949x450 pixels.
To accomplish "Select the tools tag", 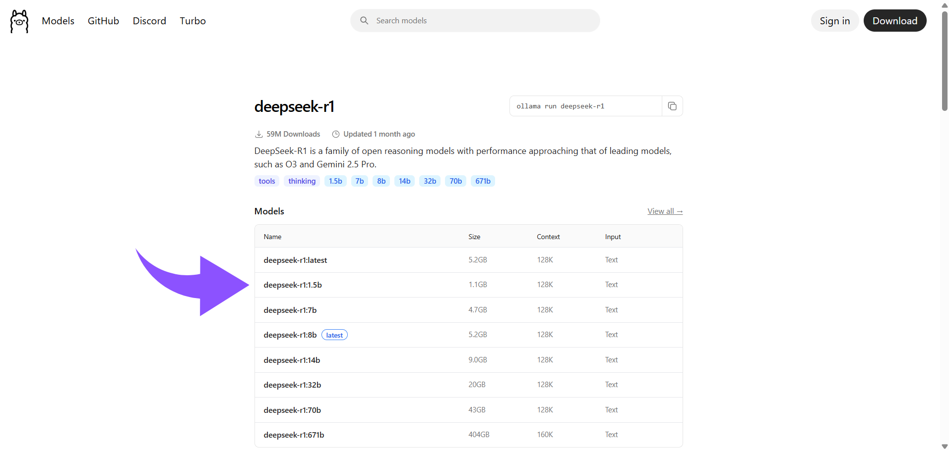I will point(267,181).
